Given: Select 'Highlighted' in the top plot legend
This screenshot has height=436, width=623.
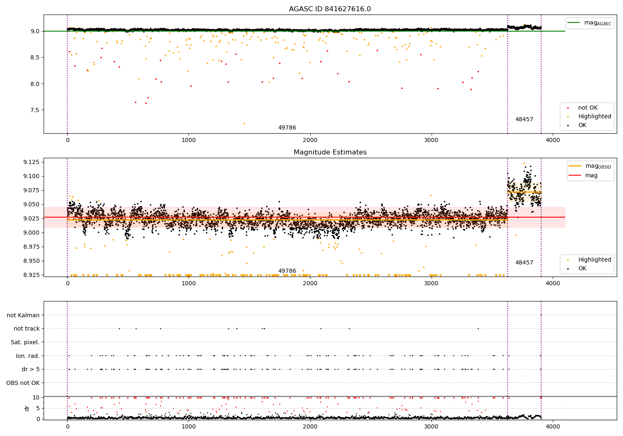Looking at the screenshot, I should pos(594,117).
